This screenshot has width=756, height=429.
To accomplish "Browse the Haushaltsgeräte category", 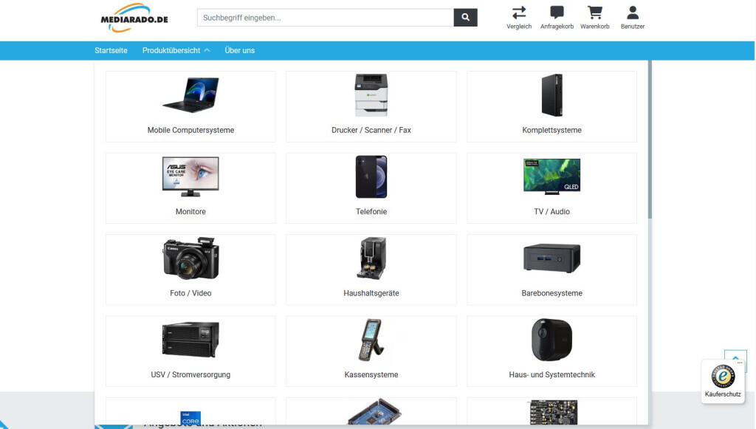I will 371,269.
